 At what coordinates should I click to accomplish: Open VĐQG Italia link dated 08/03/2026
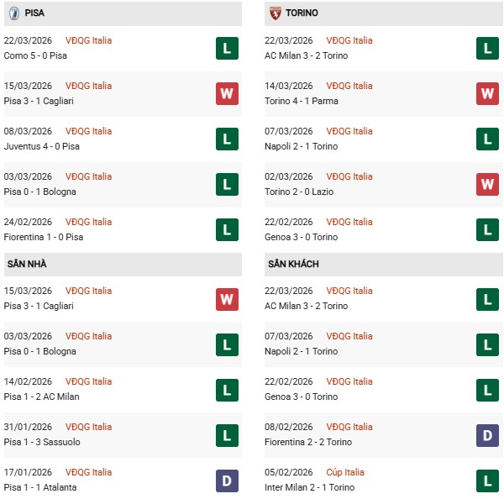88,131
